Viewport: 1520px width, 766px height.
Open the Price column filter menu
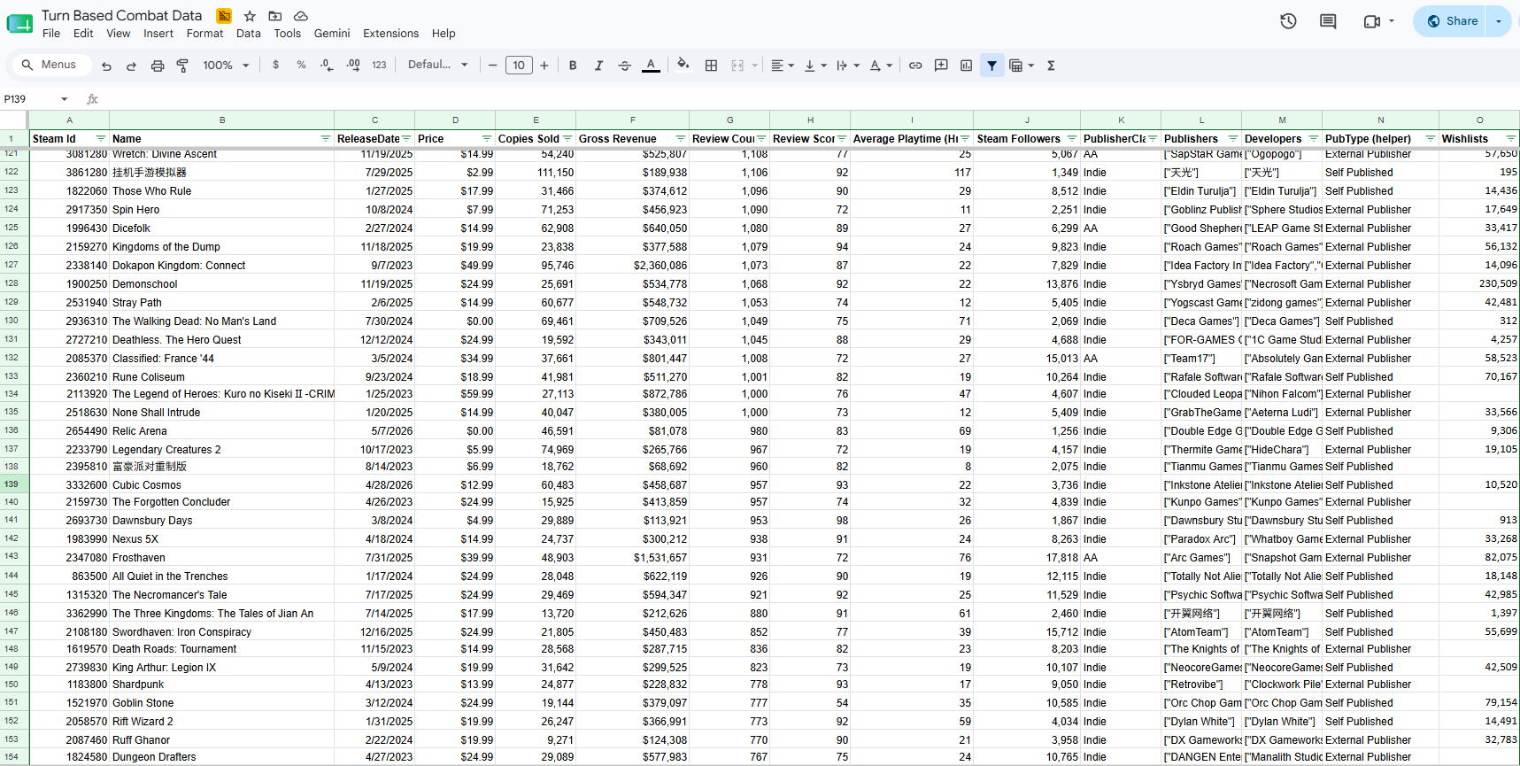tap(486, 139)
